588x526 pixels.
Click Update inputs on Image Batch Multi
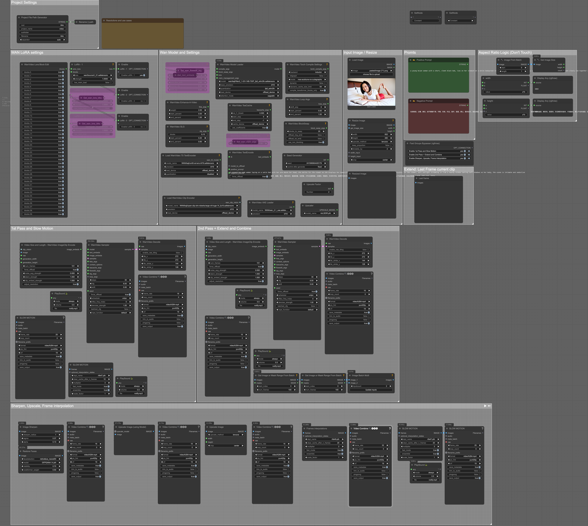(x=371, y=390)
